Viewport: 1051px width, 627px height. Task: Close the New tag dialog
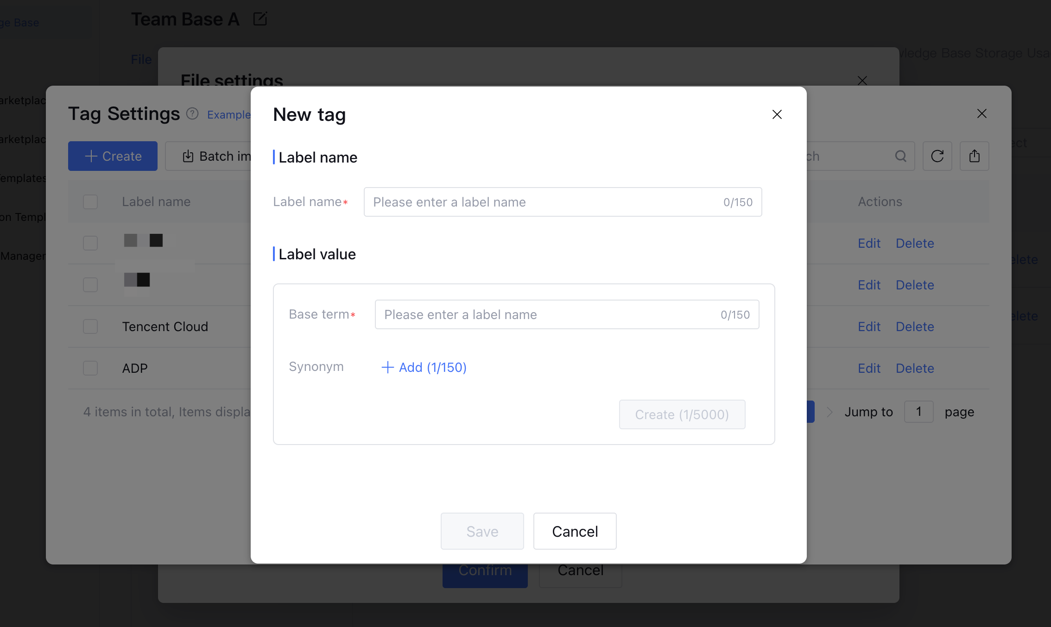click(x=777, y=114)
